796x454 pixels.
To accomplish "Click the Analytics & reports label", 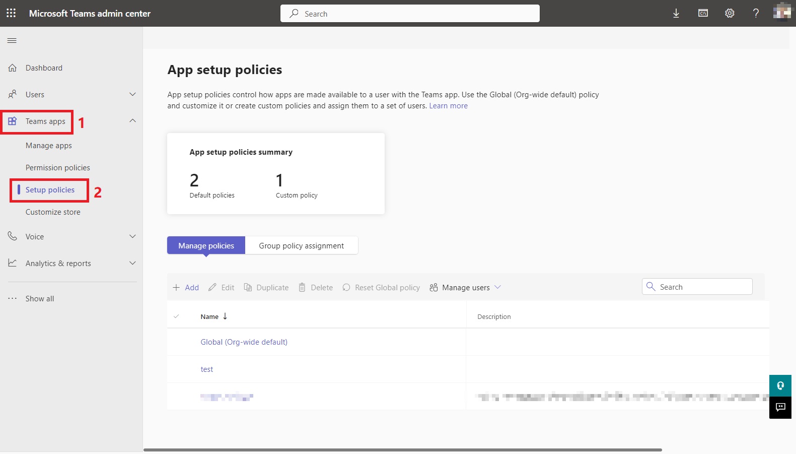I will (58, 263).
